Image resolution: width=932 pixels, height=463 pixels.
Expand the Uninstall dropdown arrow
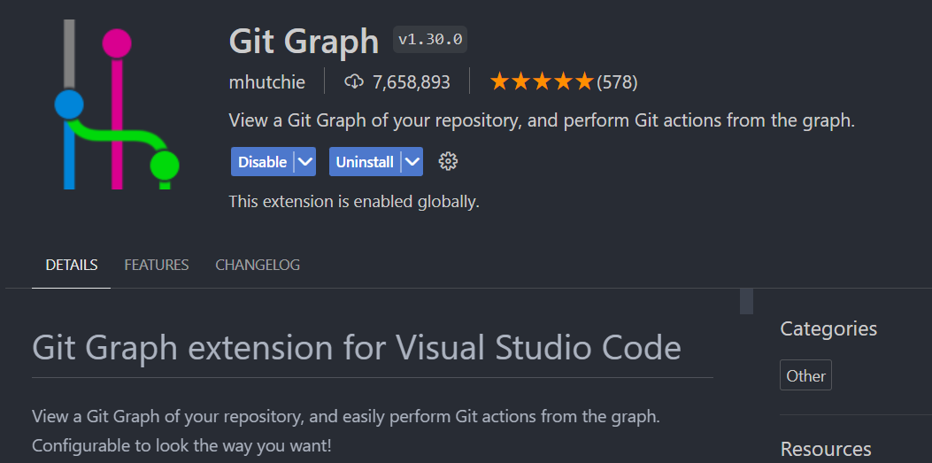[412, 162]
